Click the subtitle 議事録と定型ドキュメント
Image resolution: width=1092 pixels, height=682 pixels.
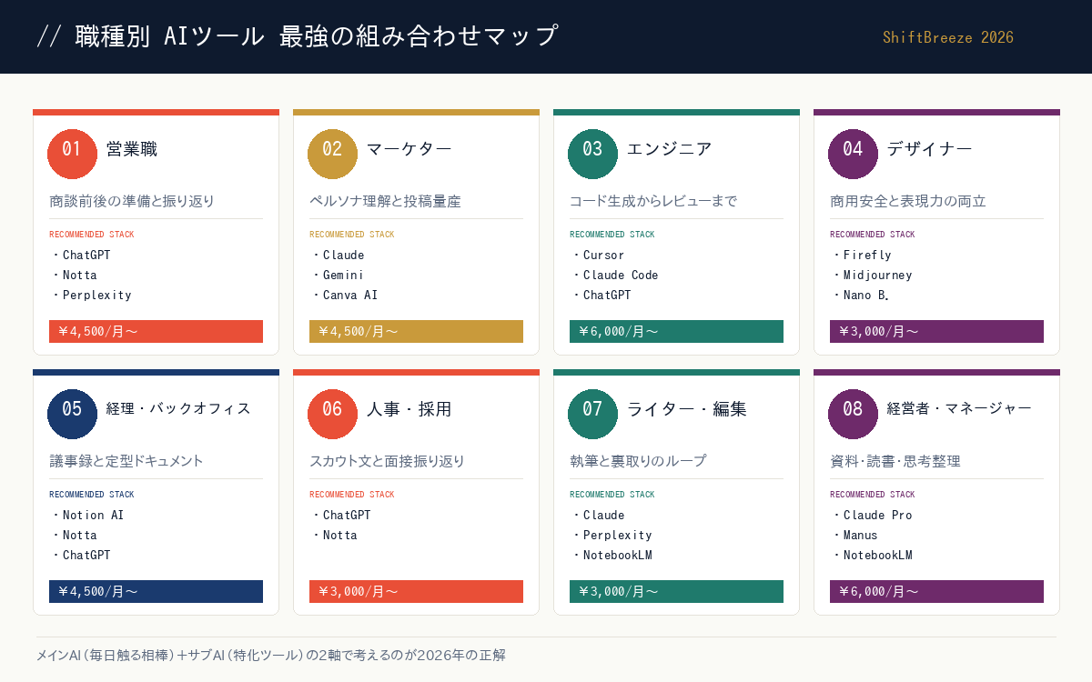[x=126, y=461]
